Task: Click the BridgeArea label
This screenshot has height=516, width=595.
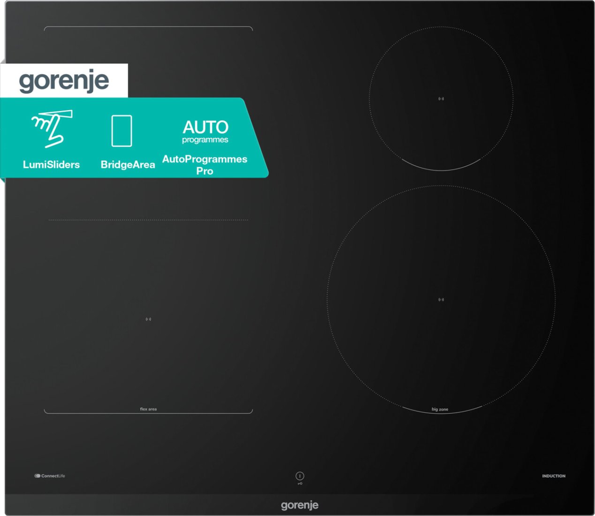Action: pos(128,165)
